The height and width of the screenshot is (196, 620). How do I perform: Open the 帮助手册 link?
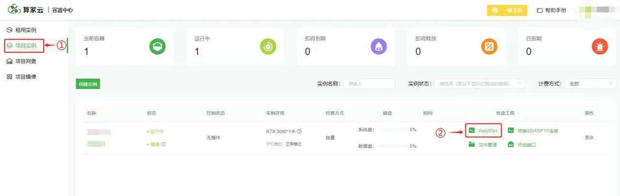(555, 10)
